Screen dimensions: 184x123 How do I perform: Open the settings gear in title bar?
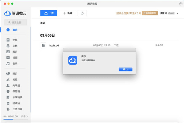click(x=181, y=4)
